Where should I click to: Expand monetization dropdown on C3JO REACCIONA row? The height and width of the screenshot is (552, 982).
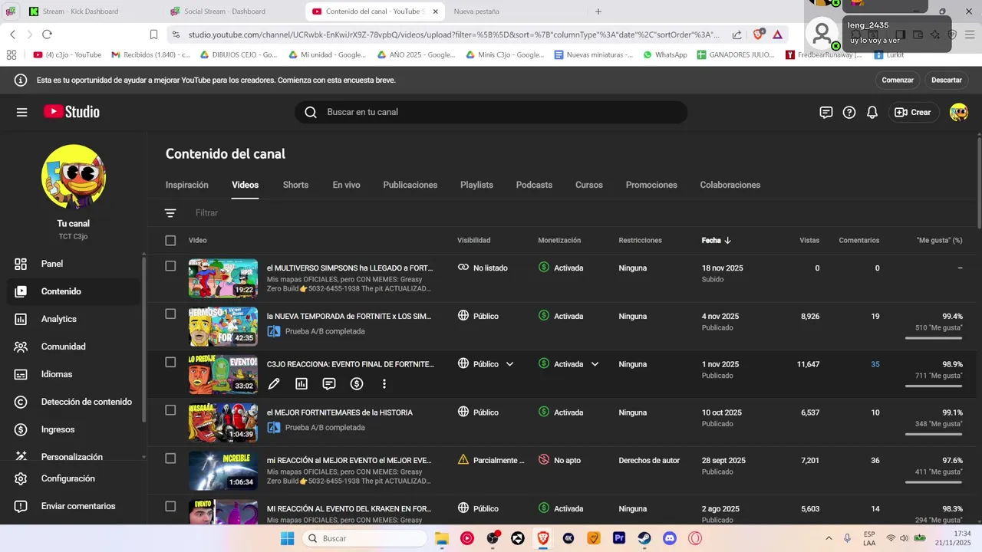tap(595, 364)
